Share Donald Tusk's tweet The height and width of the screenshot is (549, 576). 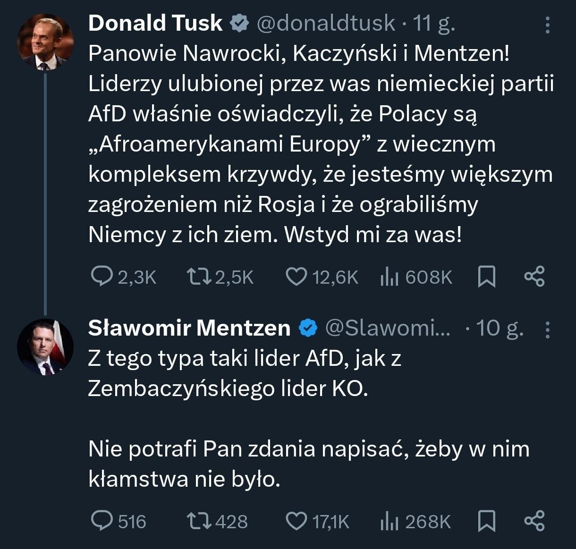coord(534,277)
